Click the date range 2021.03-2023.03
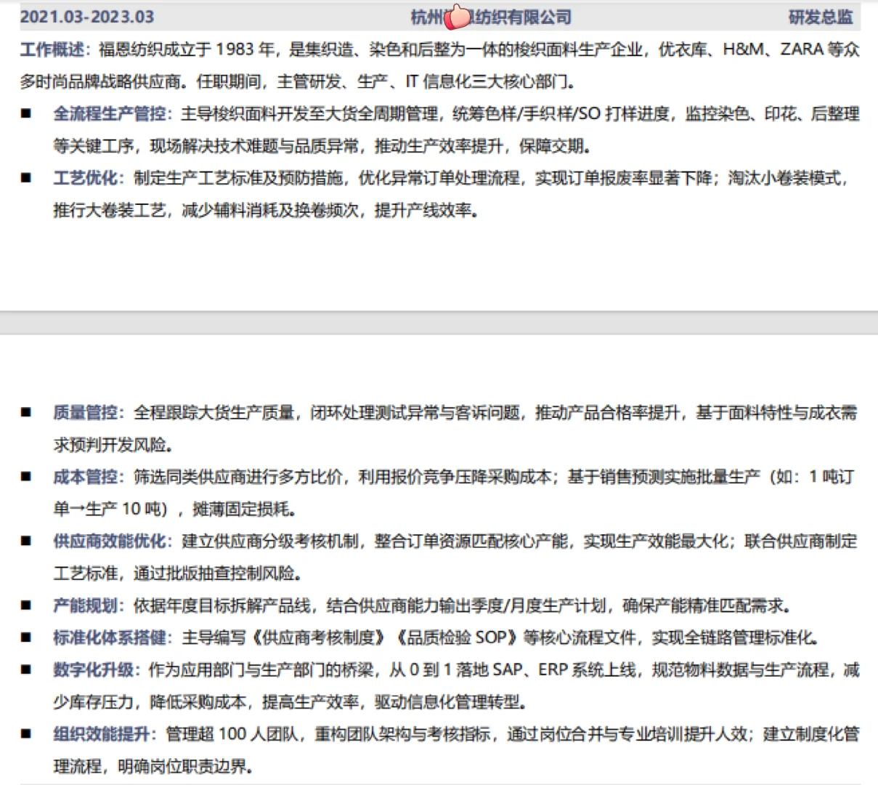Image resolution: width=878 pixels, height=785 pixels. pyautogui.click(x=87, y=17)
